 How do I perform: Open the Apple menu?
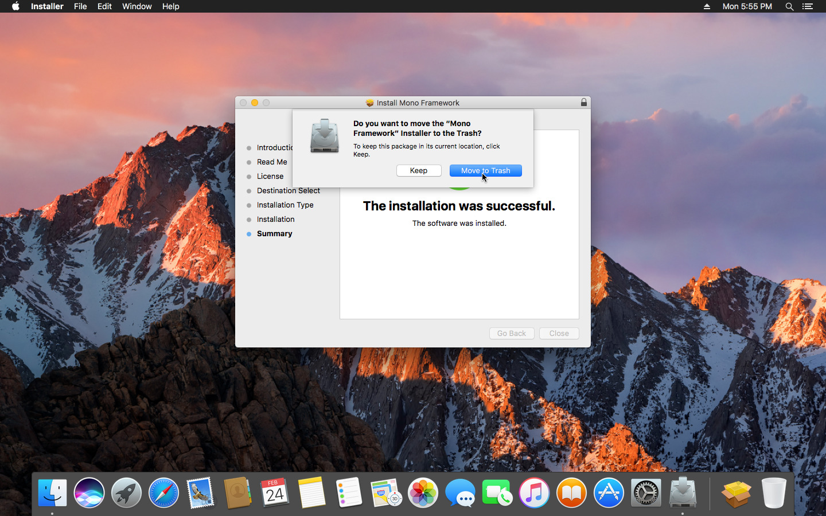coord(15,6)
